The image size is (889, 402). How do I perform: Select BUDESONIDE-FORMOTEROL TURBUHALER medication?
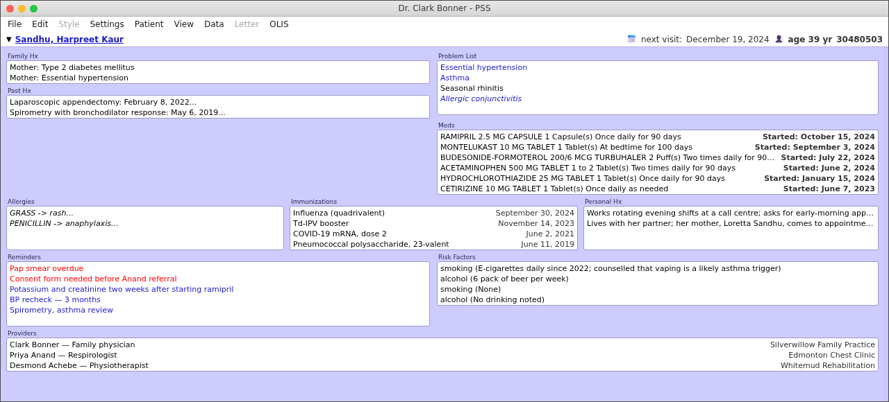[658, 158]
